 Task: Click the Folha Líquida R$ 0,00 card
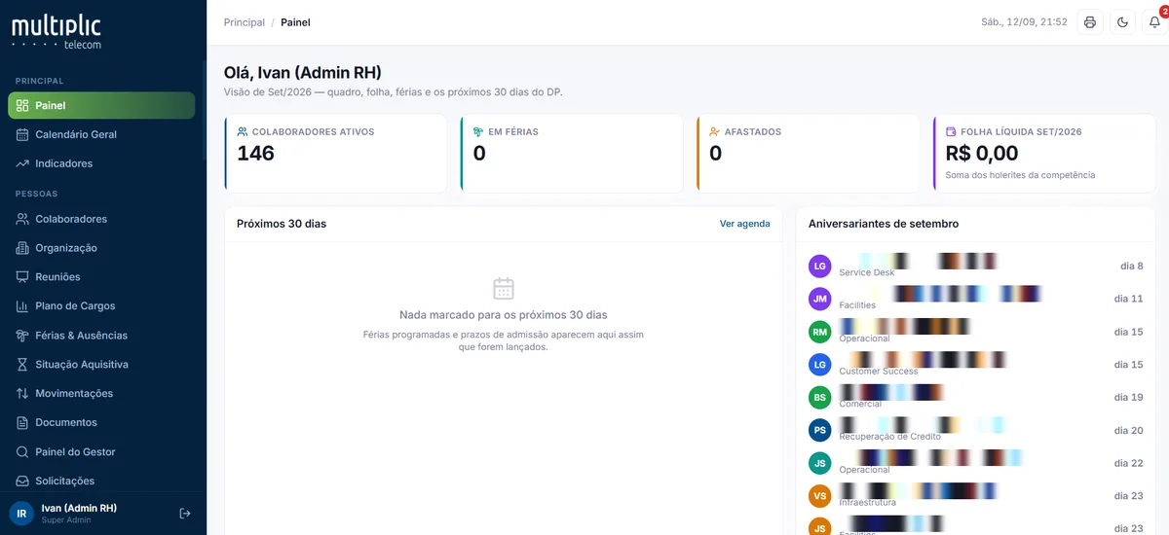click(x=1044, y=153)
